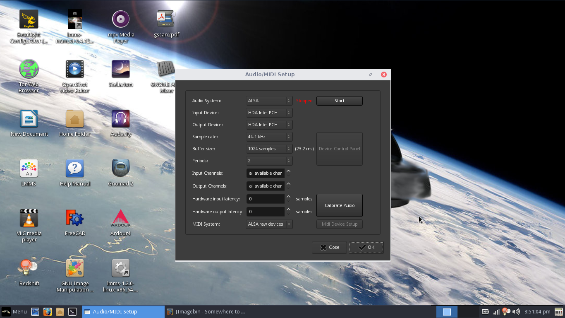Open the Periods dropdown

tap(269, 161)
